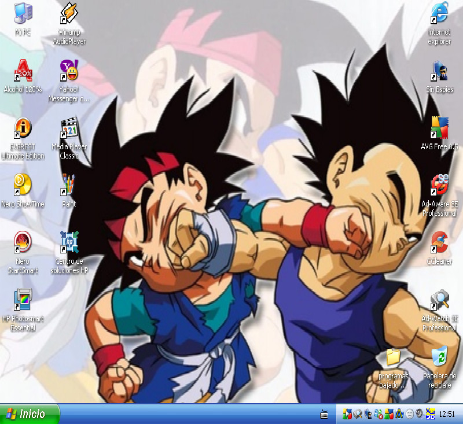Click the AVG tray icon left of blue A icon

point(389,414)
